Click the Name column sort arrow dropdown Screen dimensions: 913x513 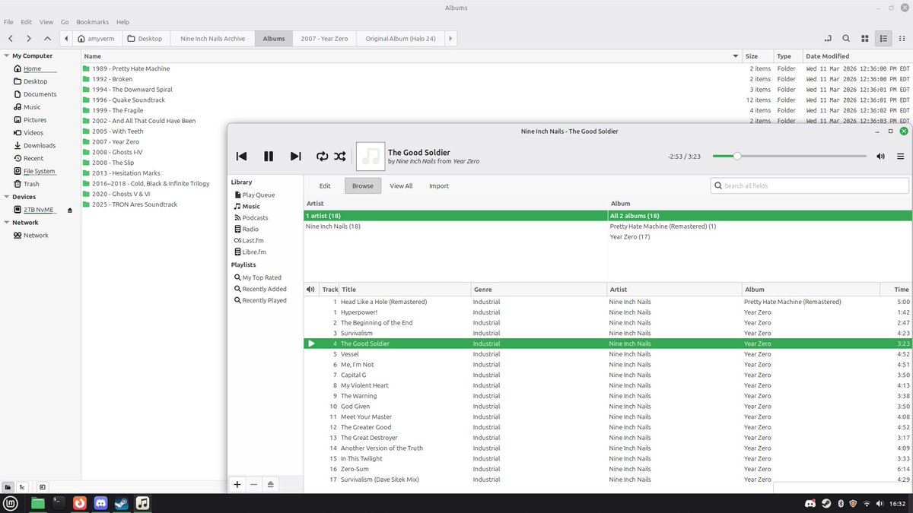(736, 56)
